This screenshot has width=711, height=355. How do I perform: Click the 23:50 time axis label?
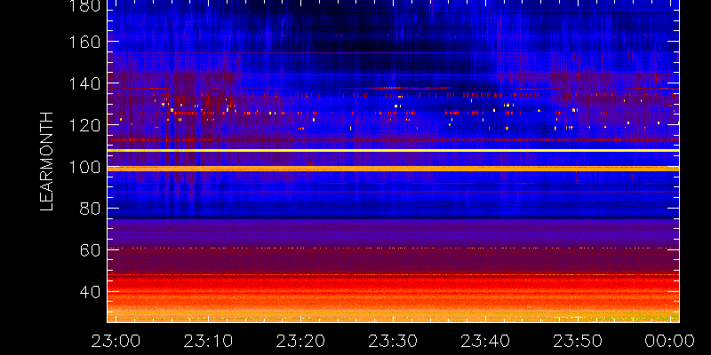point(578,341)
